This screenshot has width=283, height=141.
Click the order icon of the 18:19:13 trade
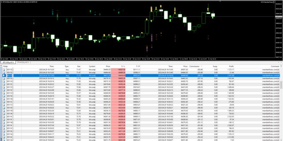point(4,78)
